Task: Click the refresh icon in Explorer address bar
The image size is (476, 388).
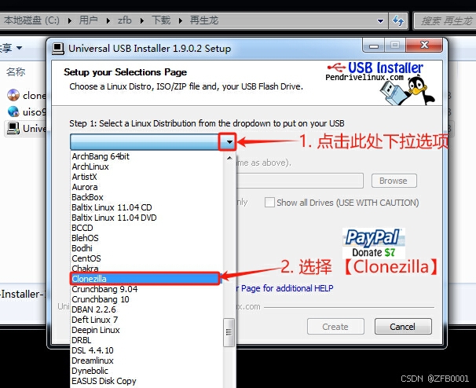Action: tap(398, 21)
